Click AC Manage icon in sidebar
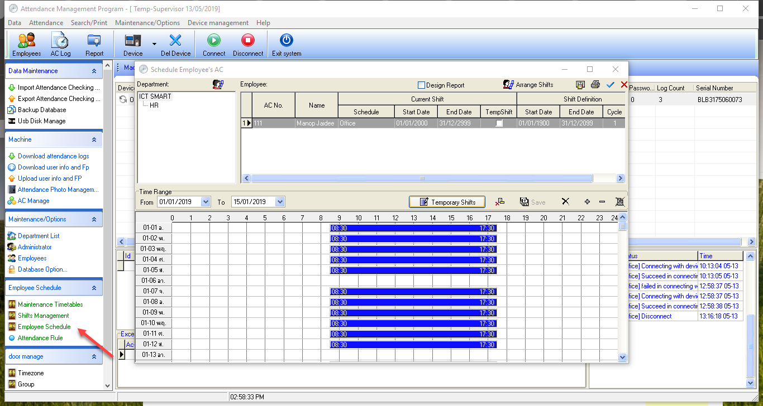Viewport: 763px width, 406px height. coord(12,201)
